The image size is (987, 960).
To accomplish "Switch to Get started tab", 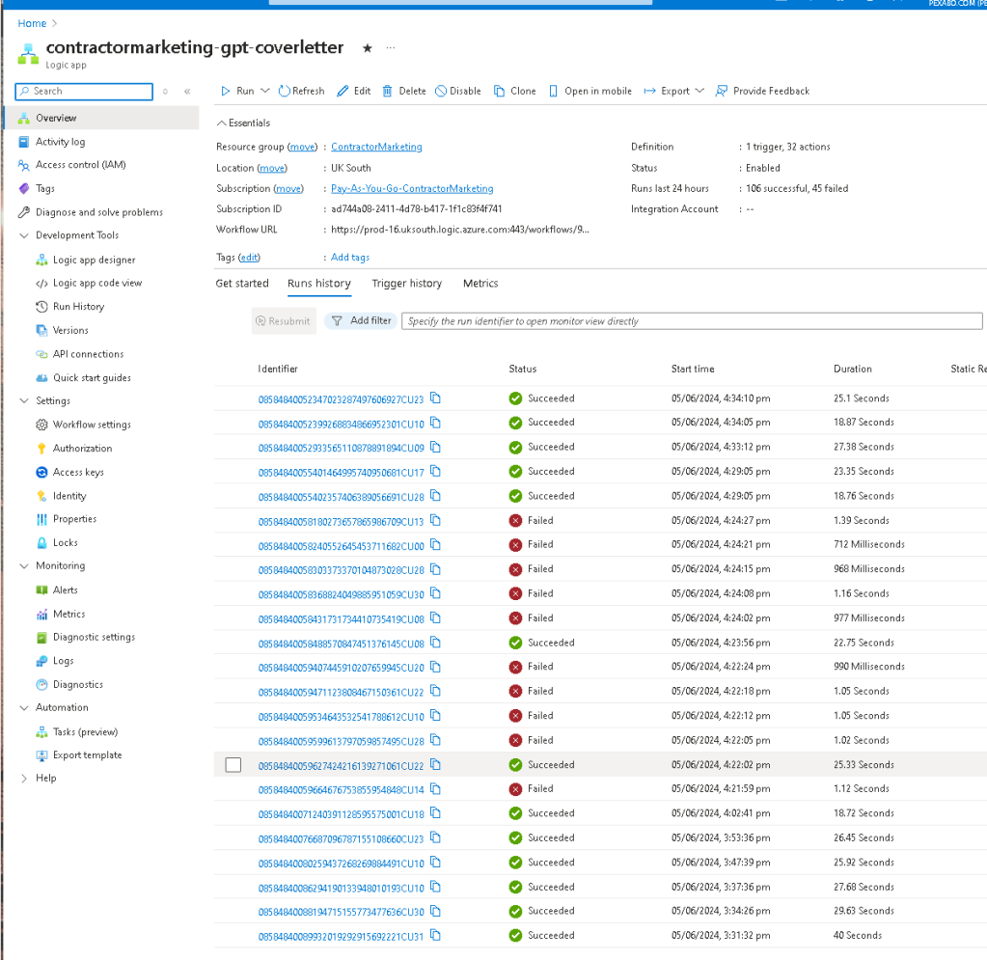I will 242,284.
